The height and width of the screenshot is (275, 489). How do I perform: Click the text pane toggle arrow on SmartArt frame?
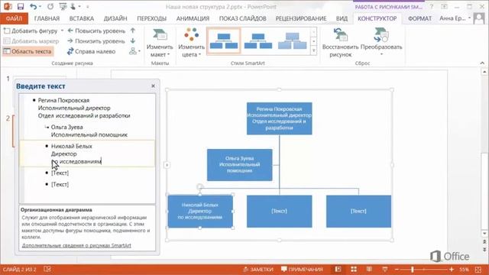[x=167, y=165]
